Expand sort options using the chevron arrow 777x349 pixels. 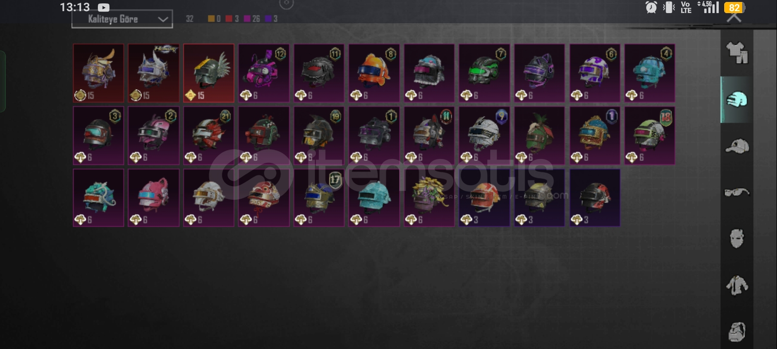[x=163, y=19]
